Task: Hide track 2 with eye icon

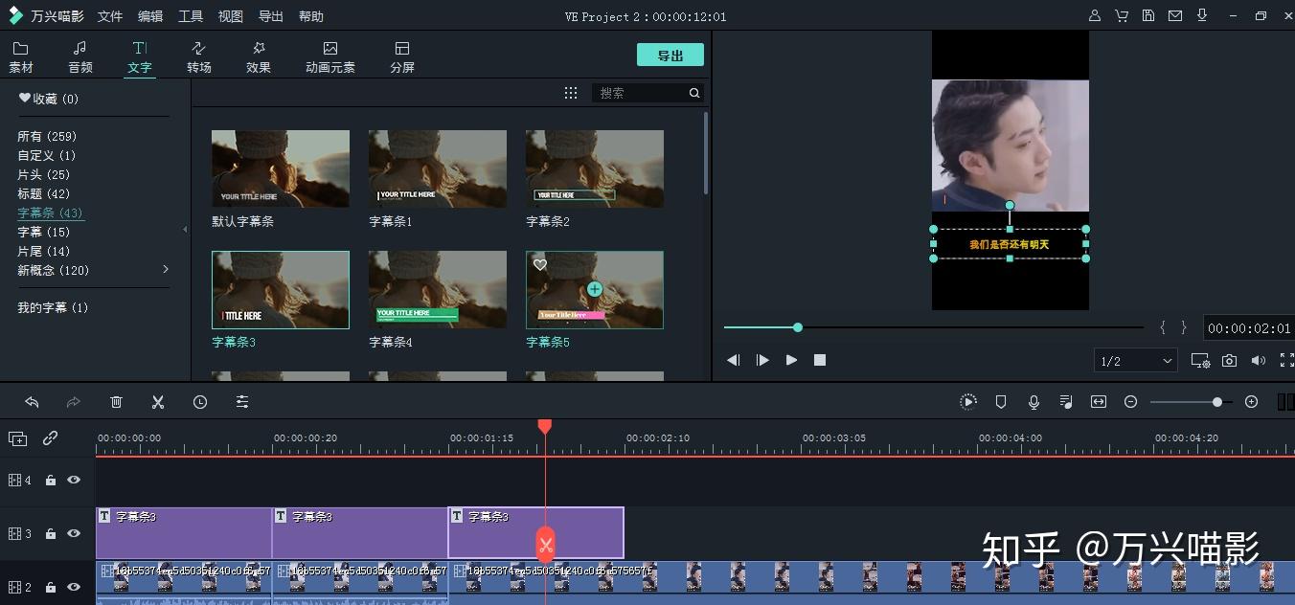Action: pos(74,587)
